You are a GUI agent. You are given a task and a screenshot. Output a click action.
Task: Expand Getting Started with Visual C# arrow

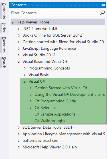[30, 88]
